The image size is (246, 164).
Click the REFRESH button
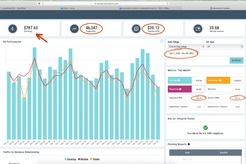click(236, 61)
